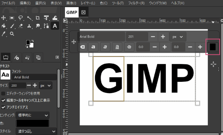Decrease on-canvas font size
This screenshot has width=223, height=135.
153,37
